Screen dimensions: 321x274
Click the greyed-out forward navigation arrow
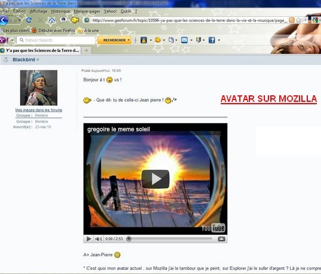[x=13, y=20]
